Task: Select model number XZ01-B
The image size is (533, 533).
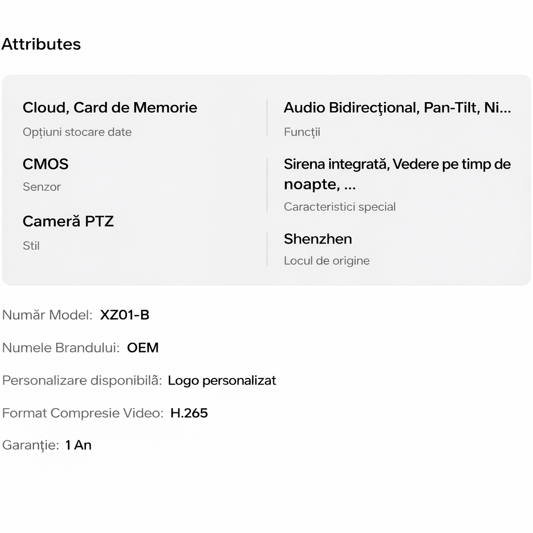Action: [x=124, y=315]
